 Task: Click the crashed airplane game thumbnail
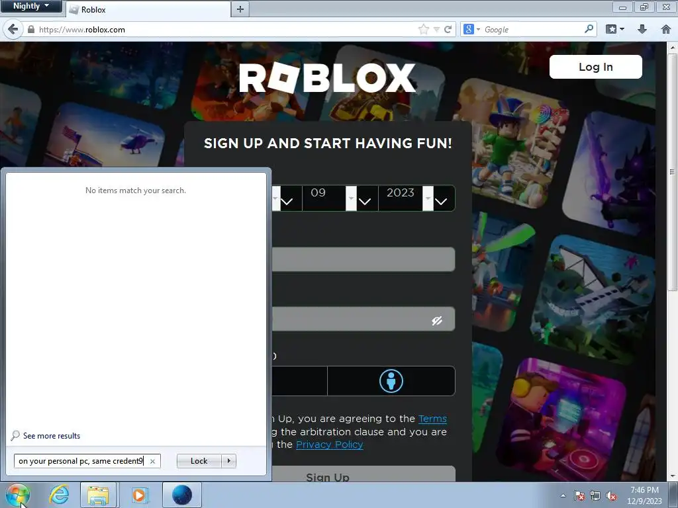594,299
